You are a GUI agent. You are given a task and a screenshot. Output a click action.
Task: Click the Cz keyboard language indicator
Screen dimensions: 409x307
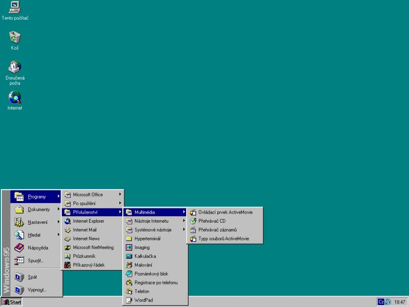pyautogui.click(x=381, y=302)
